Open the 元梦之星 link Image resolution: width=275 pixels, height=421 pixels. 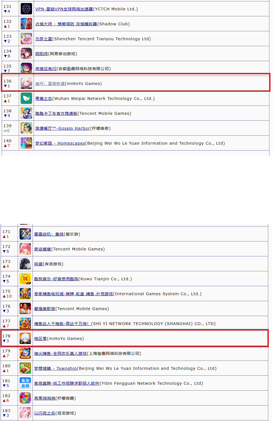(x=44, y=39)
